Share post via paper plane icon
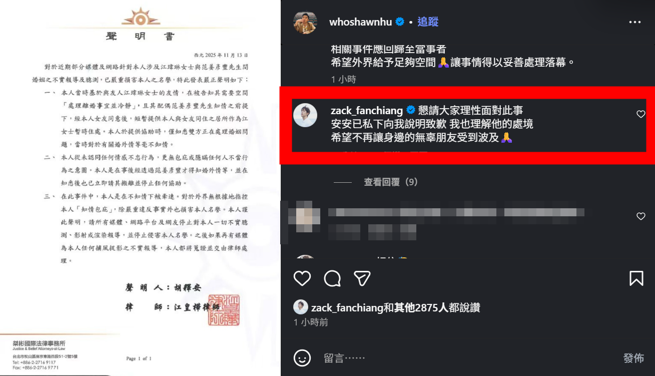 click(362, 278)
